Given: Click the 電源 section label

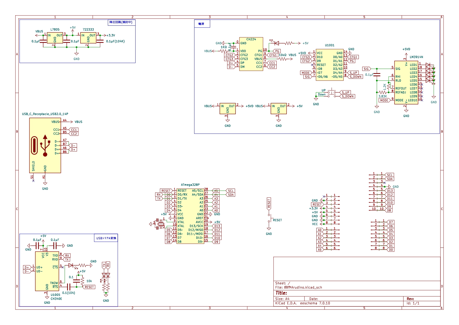Looking at the screenshot, I should 202,24.
